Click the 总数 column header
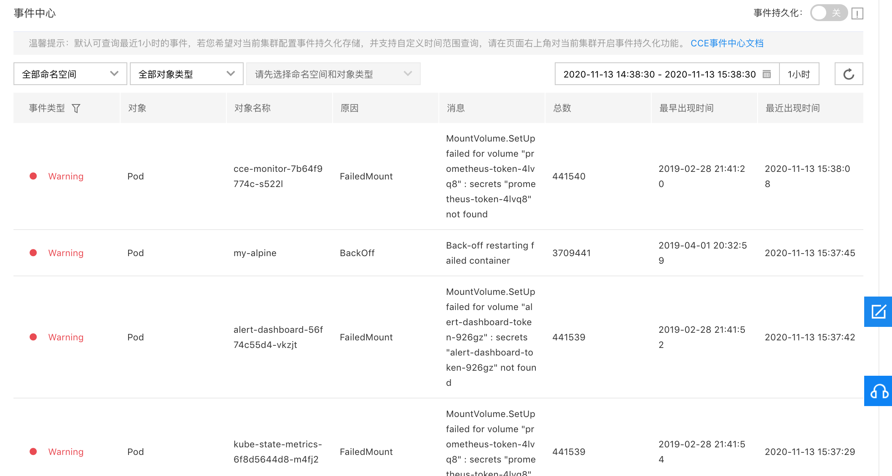The height and width of the screenshot is (476, 892). click(x=562, y=108)
